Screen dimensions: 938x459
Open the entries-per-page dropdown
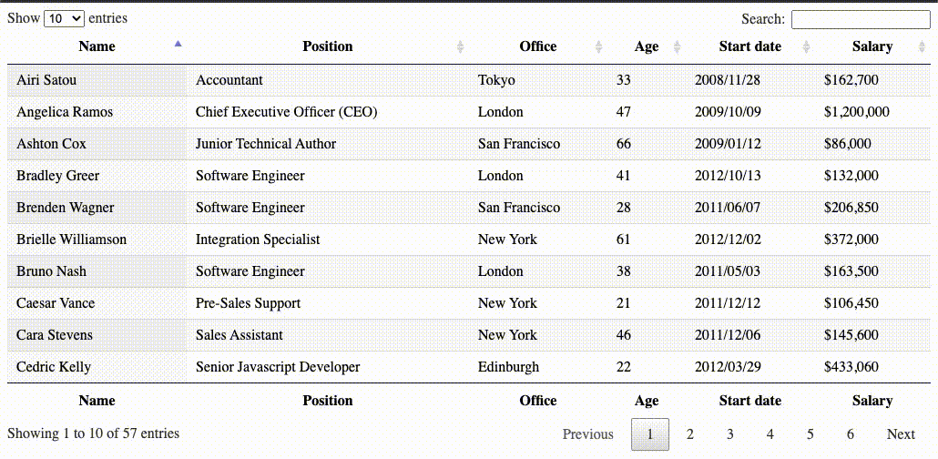coord(64,18)
